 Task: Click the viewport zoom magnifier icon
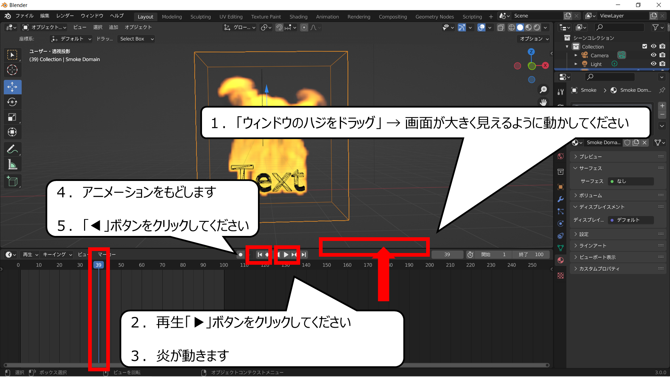tap(543, 90)
